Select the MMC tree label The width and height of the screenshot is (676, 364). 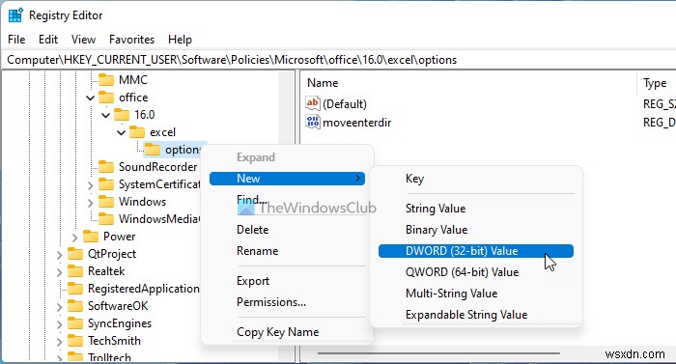[x=133, y=80]
